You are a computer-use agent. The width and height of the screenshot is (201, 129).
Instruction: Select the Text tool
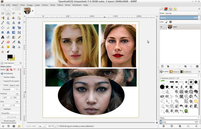tap(3, 37)
